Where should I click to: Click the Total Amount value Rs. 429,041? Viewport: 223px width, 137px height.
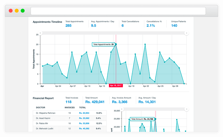(95, 102)
